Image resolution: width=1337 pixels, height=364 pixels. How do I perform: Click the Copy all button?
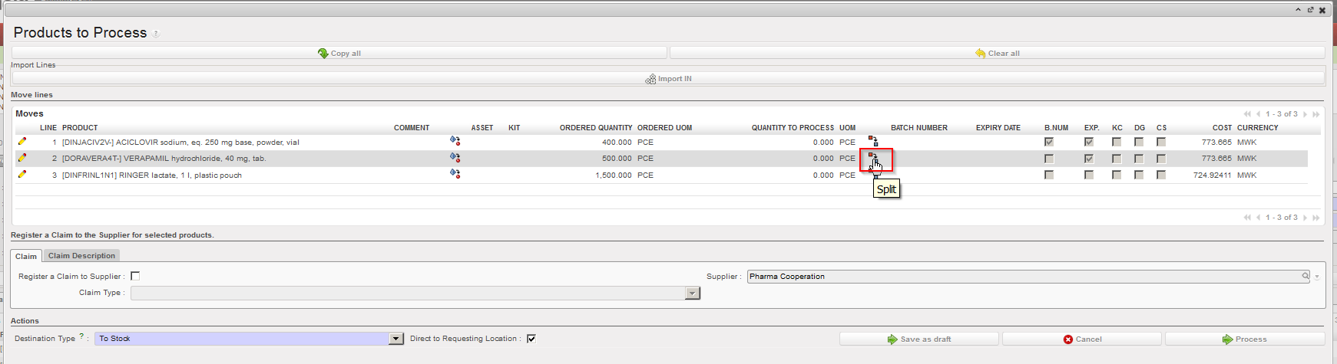coord(339,53)
